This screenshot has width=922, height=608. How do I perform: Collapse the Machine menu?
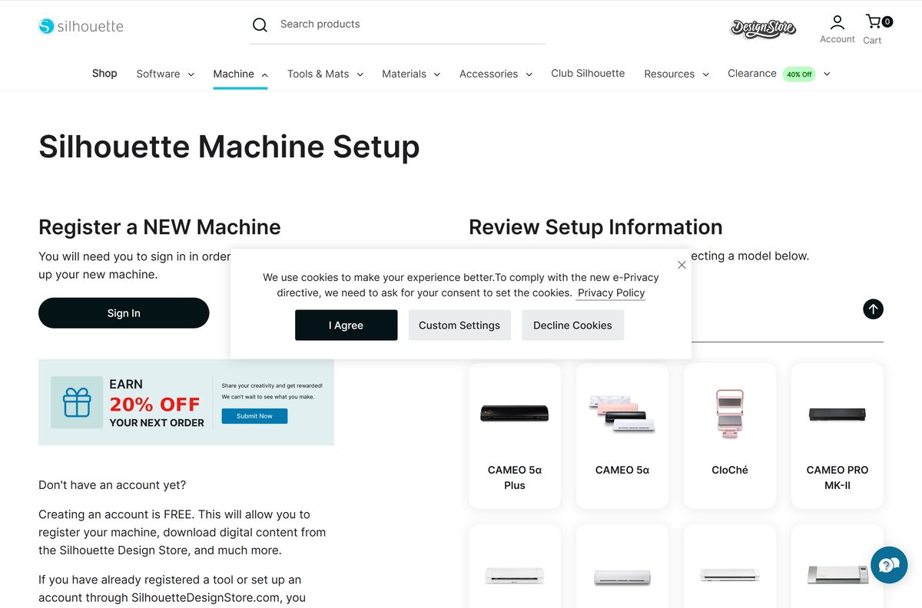(240, 74)
